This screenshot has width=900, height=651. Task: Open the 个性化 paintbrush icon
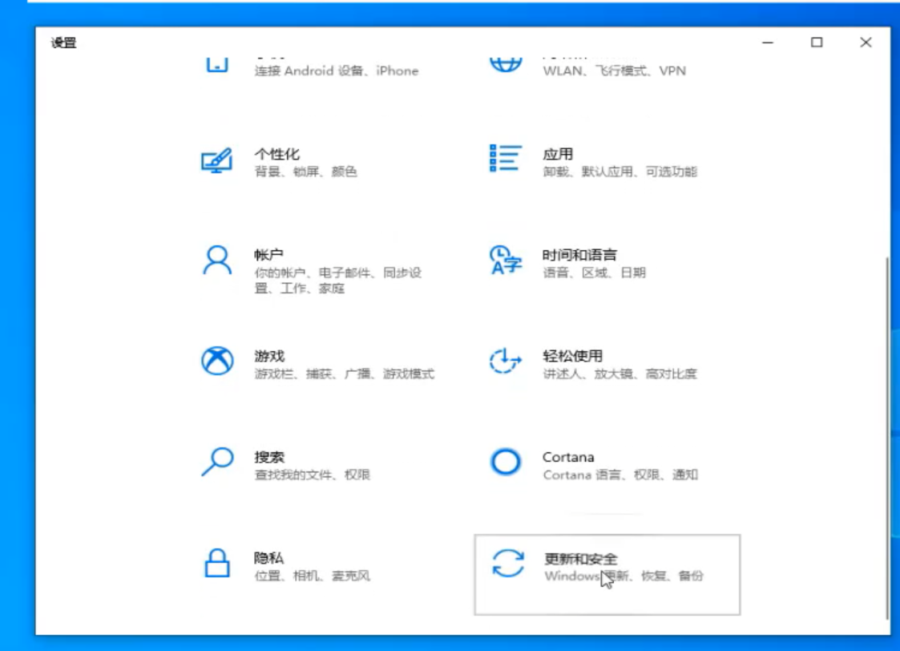pos(215,160)
